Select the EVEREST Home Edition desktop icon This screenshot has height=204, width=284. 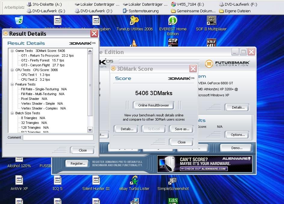point(173,26)
